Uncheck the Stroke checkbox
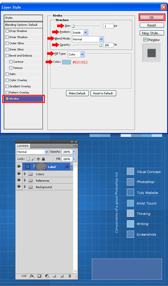The image size is (168, 286). [x=7, y=99]
